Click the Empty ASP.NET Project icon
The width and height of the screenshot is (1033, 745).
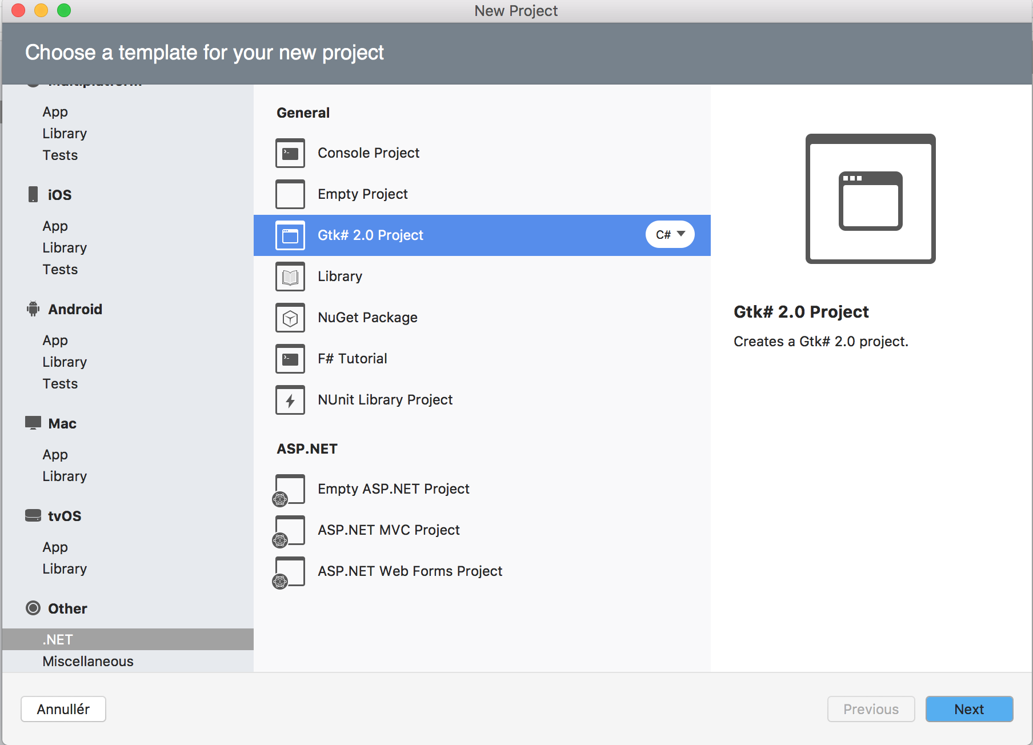point(289,490)
